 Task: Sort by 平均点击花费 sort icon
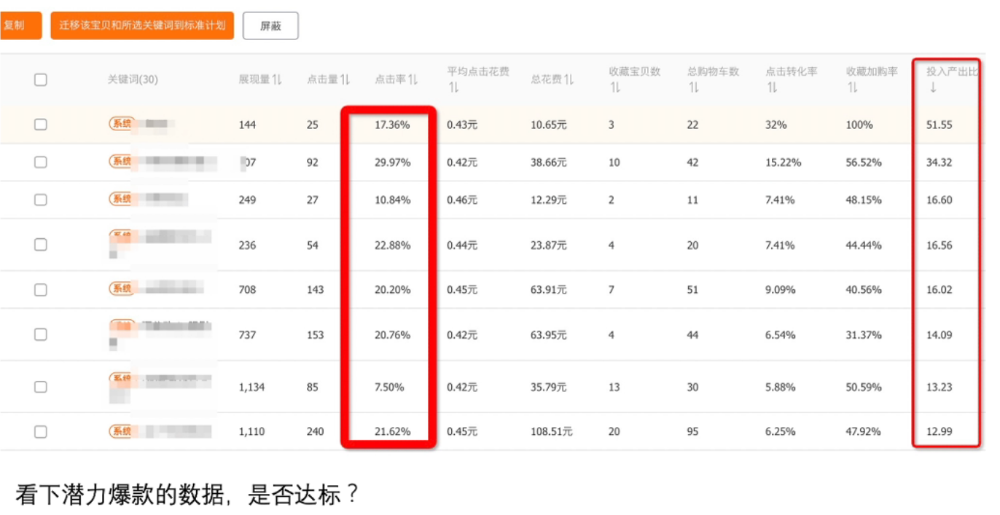(453, 87)
